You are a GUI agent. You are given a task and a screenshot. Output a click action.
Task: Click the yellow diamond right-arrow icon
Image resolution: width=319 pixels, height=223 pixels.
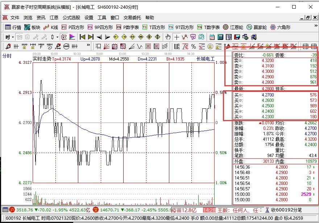pos(124,37)
